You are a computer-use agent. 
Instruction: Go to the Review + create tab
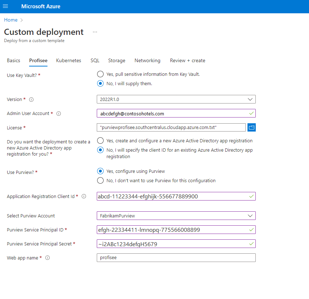tap(187, 60)
